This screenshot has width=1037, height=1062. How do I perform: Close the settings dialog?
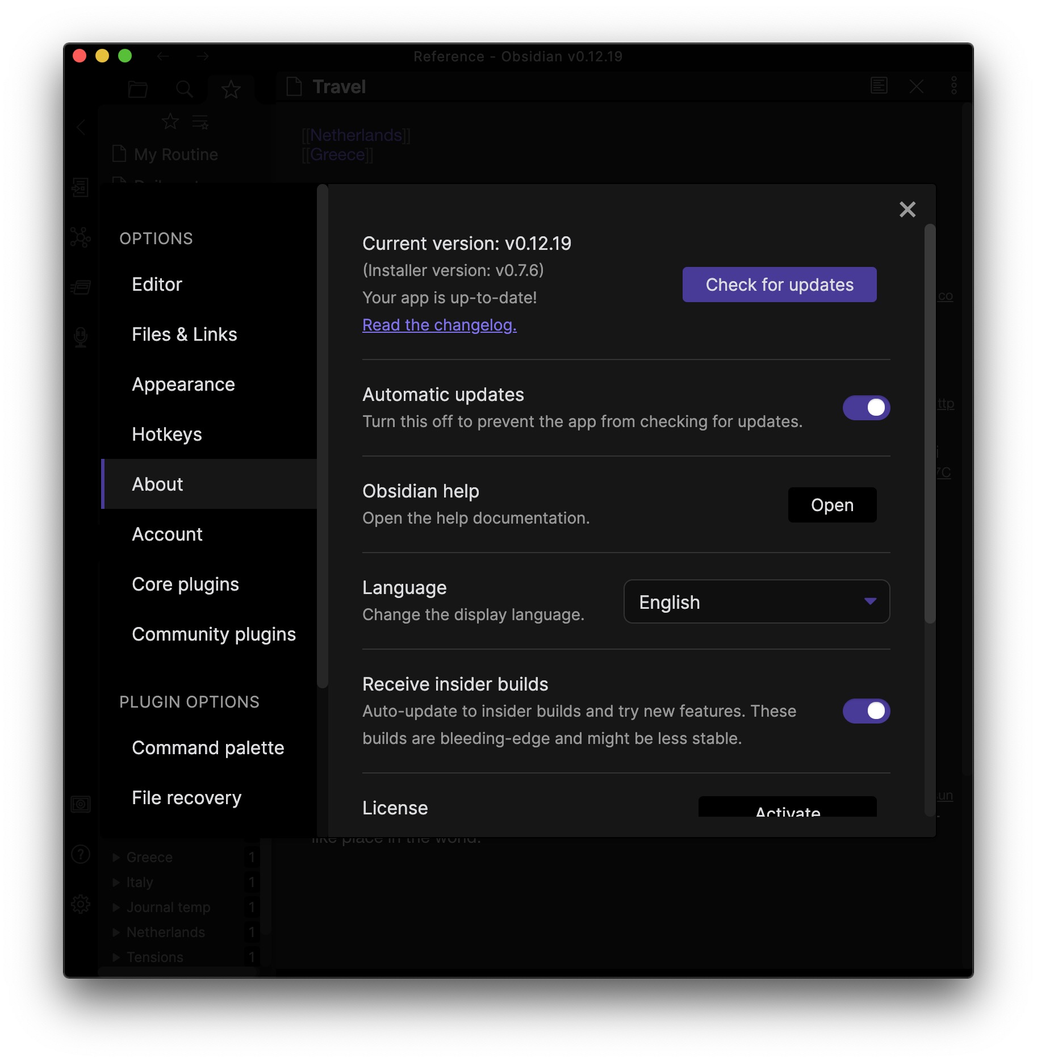[907, 209]
